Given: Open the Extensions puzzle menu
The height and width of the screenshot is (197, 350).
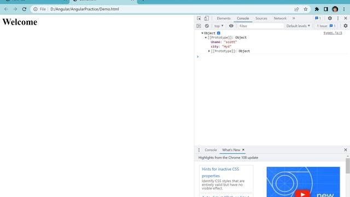Looking at the screenshot, I should click(x=317, y=9).
